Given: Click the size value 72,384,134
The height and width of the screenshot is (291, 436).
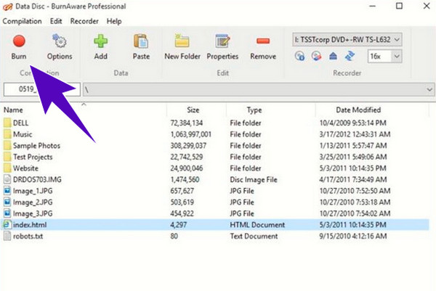Looking at the screenshot, I should click(186, 123).
